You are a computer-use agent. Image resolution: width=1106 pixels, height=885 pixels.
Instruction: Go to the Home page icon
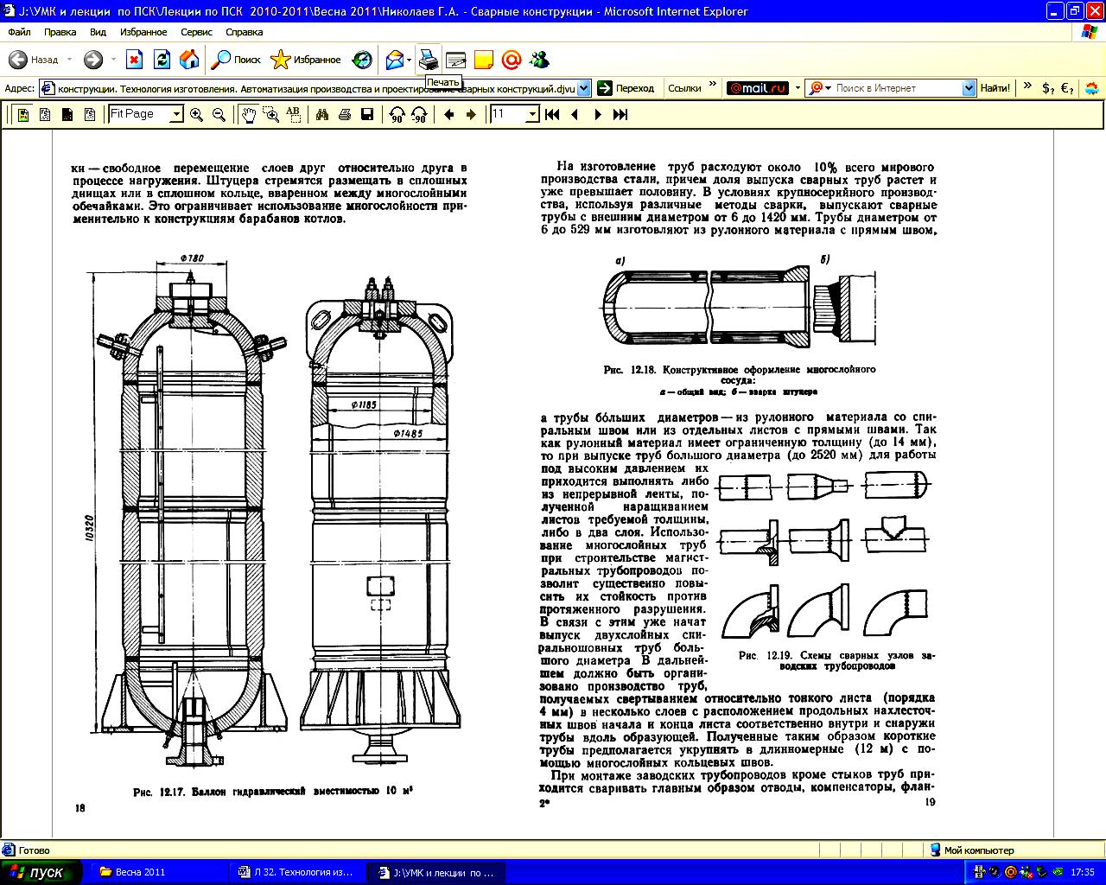188,60
